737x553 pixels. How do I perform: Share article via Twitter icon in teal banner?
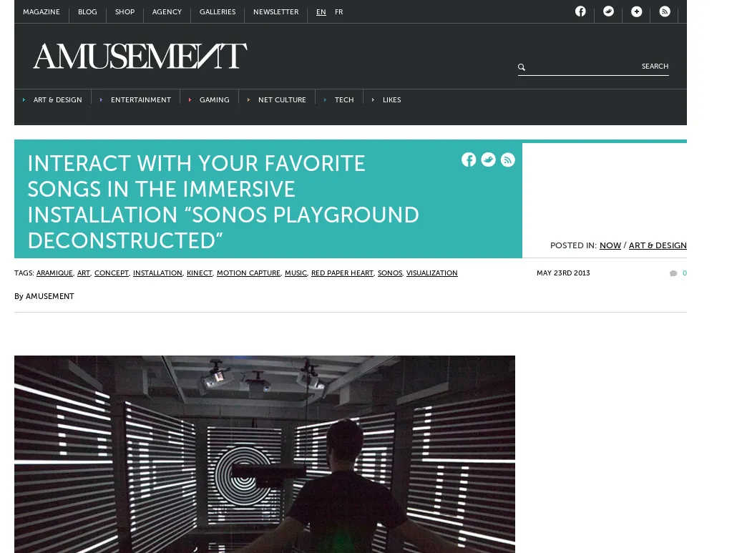[x=489, y=160]
